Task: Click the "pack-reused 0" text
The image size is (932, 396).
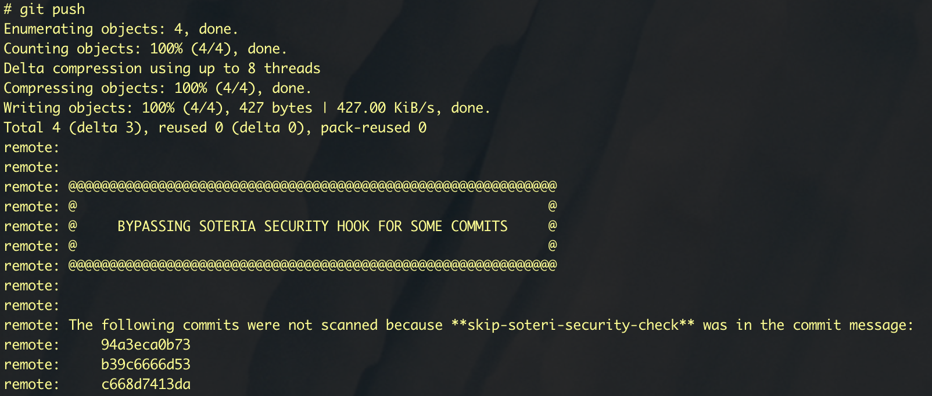Action: point(373,128)
